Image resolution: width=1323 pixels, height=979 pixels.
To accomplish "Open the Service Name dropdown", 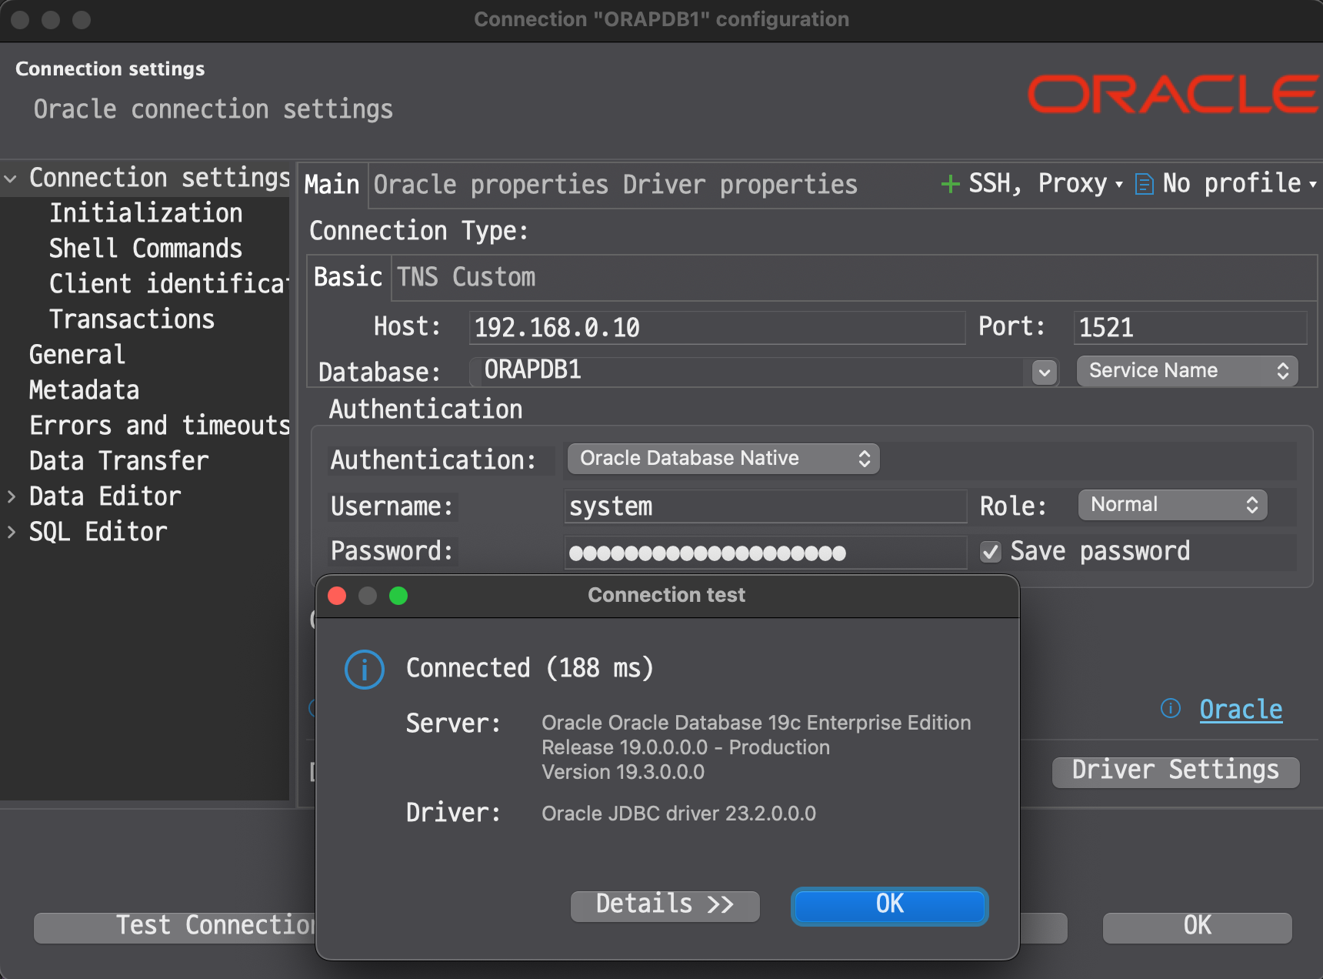I will click(x=1188, y=371).
